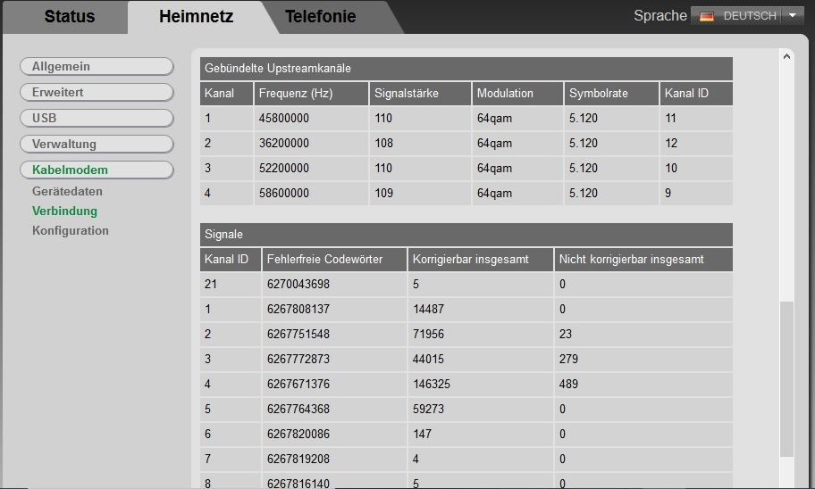This screenshot has width=815, height=489.
Task: Click codeword count 6267671376
Action: tap(298, 384)
